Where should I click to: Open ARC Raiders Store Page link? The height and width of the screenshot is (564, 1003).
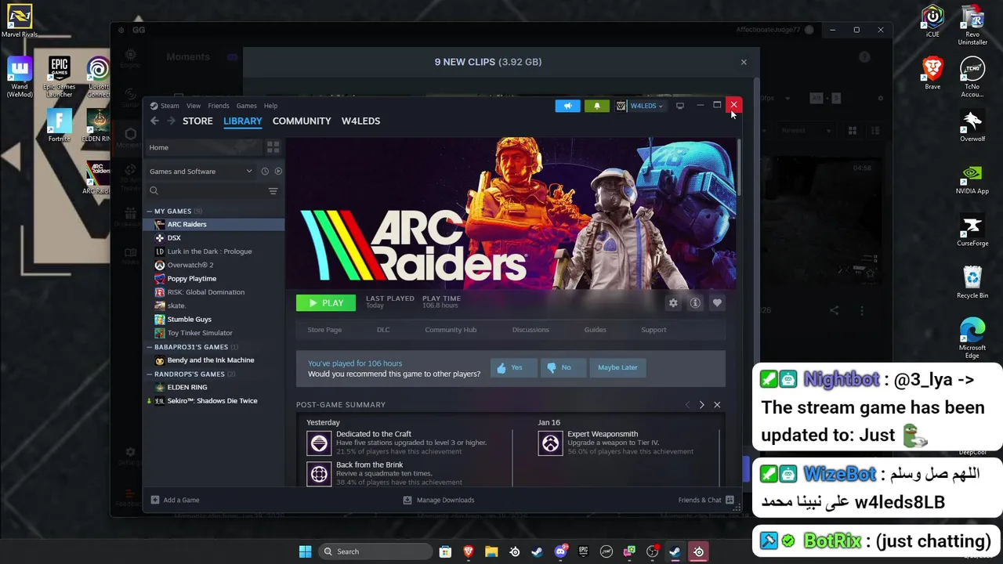(324, 330)
